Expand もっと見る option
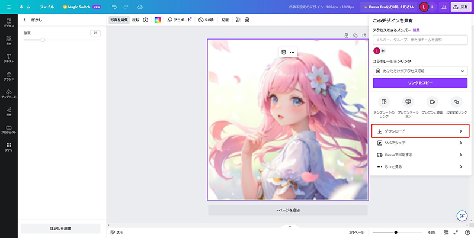The image size is (474, 238). pos(420,166)
